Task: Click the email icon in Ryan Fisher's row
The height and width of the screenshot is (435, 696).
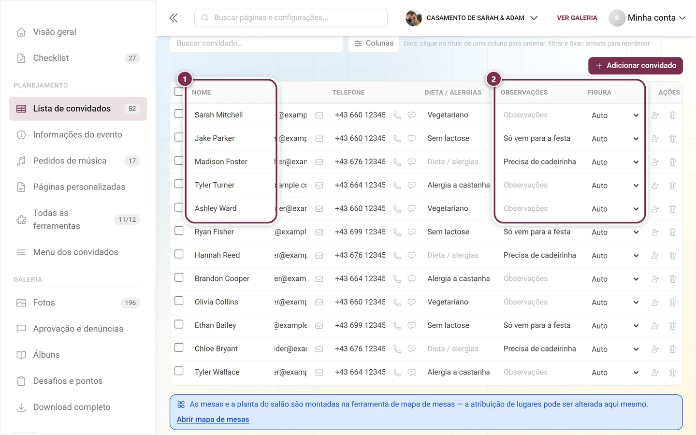Action: coord(319,232)
